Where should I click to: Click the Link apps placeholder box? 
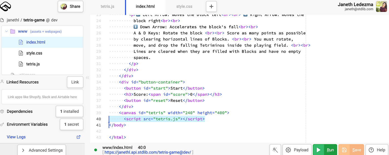click(x=42, y=97)
